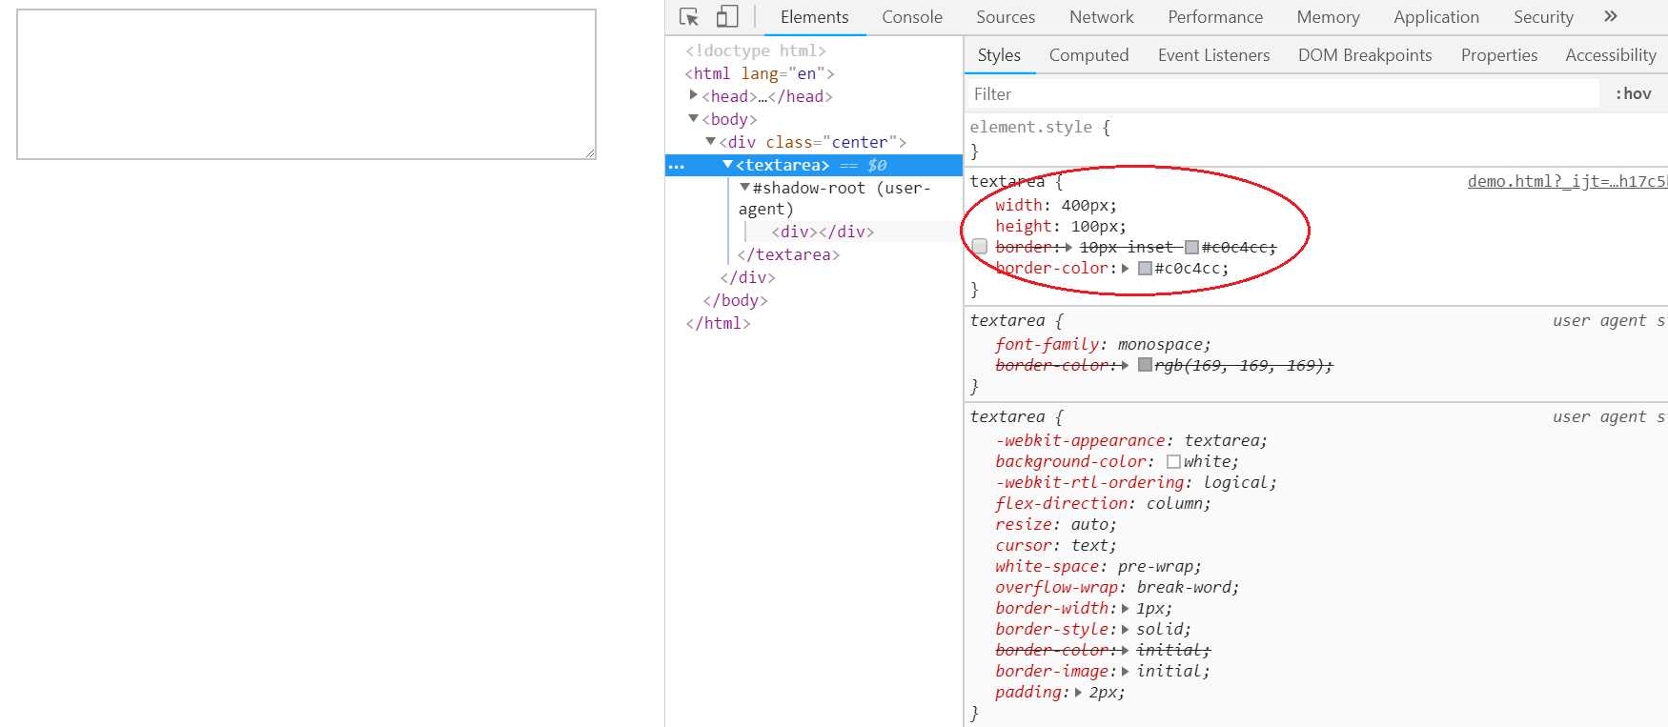Click the three-dots icon beside textarea node
The height and width of the screenshot is (727, 1668).
(x=677, y=166)
